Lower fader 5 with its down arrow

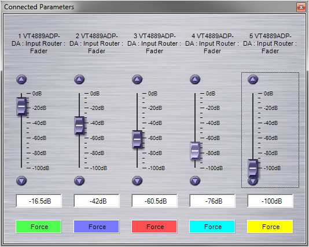click(x=253, y=182)
